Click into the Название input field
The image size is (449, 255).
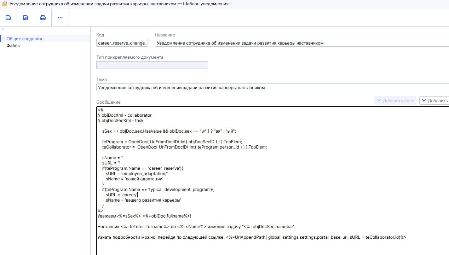(x=301, y=43)
